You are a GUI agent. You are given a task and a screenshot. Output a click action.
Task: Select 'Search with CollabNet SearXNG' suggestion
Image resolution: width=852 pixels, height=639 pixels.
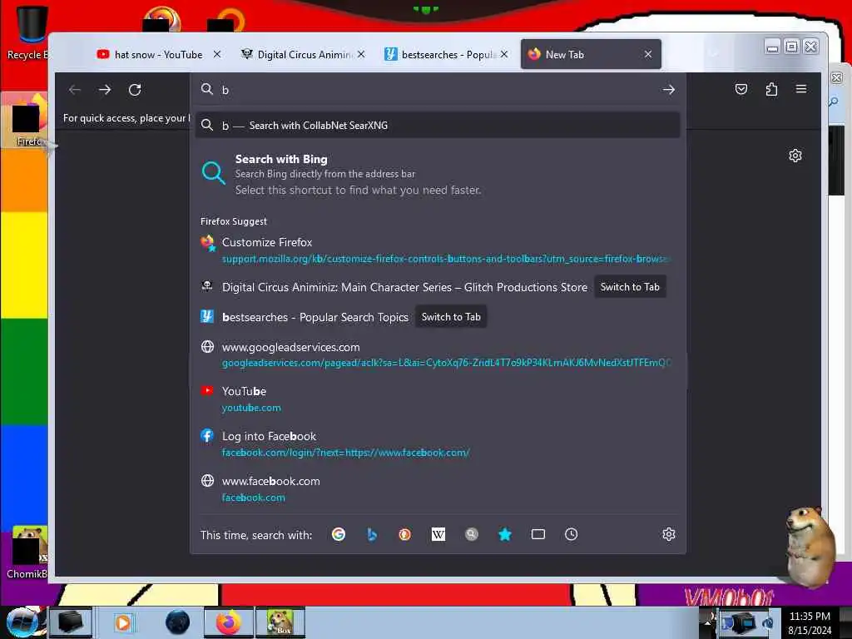(x=438, y=126)
